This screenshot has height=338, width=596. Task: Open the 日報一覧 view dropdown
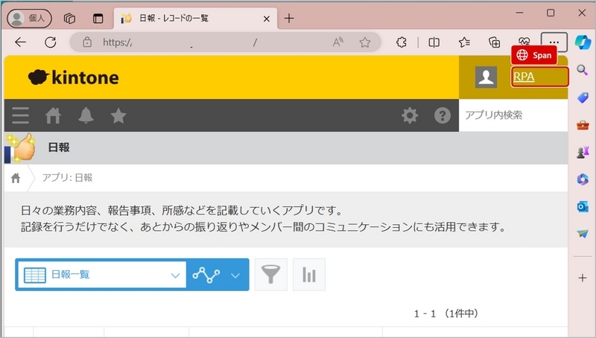pyautogui.click(x=102, y=275)
